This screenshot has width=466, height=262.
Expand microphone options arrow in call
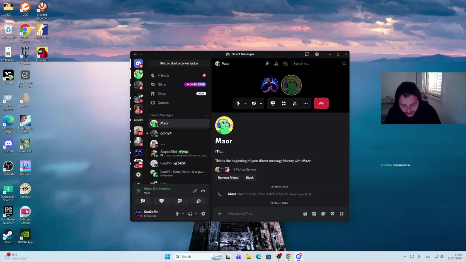[x=245, y=103]
